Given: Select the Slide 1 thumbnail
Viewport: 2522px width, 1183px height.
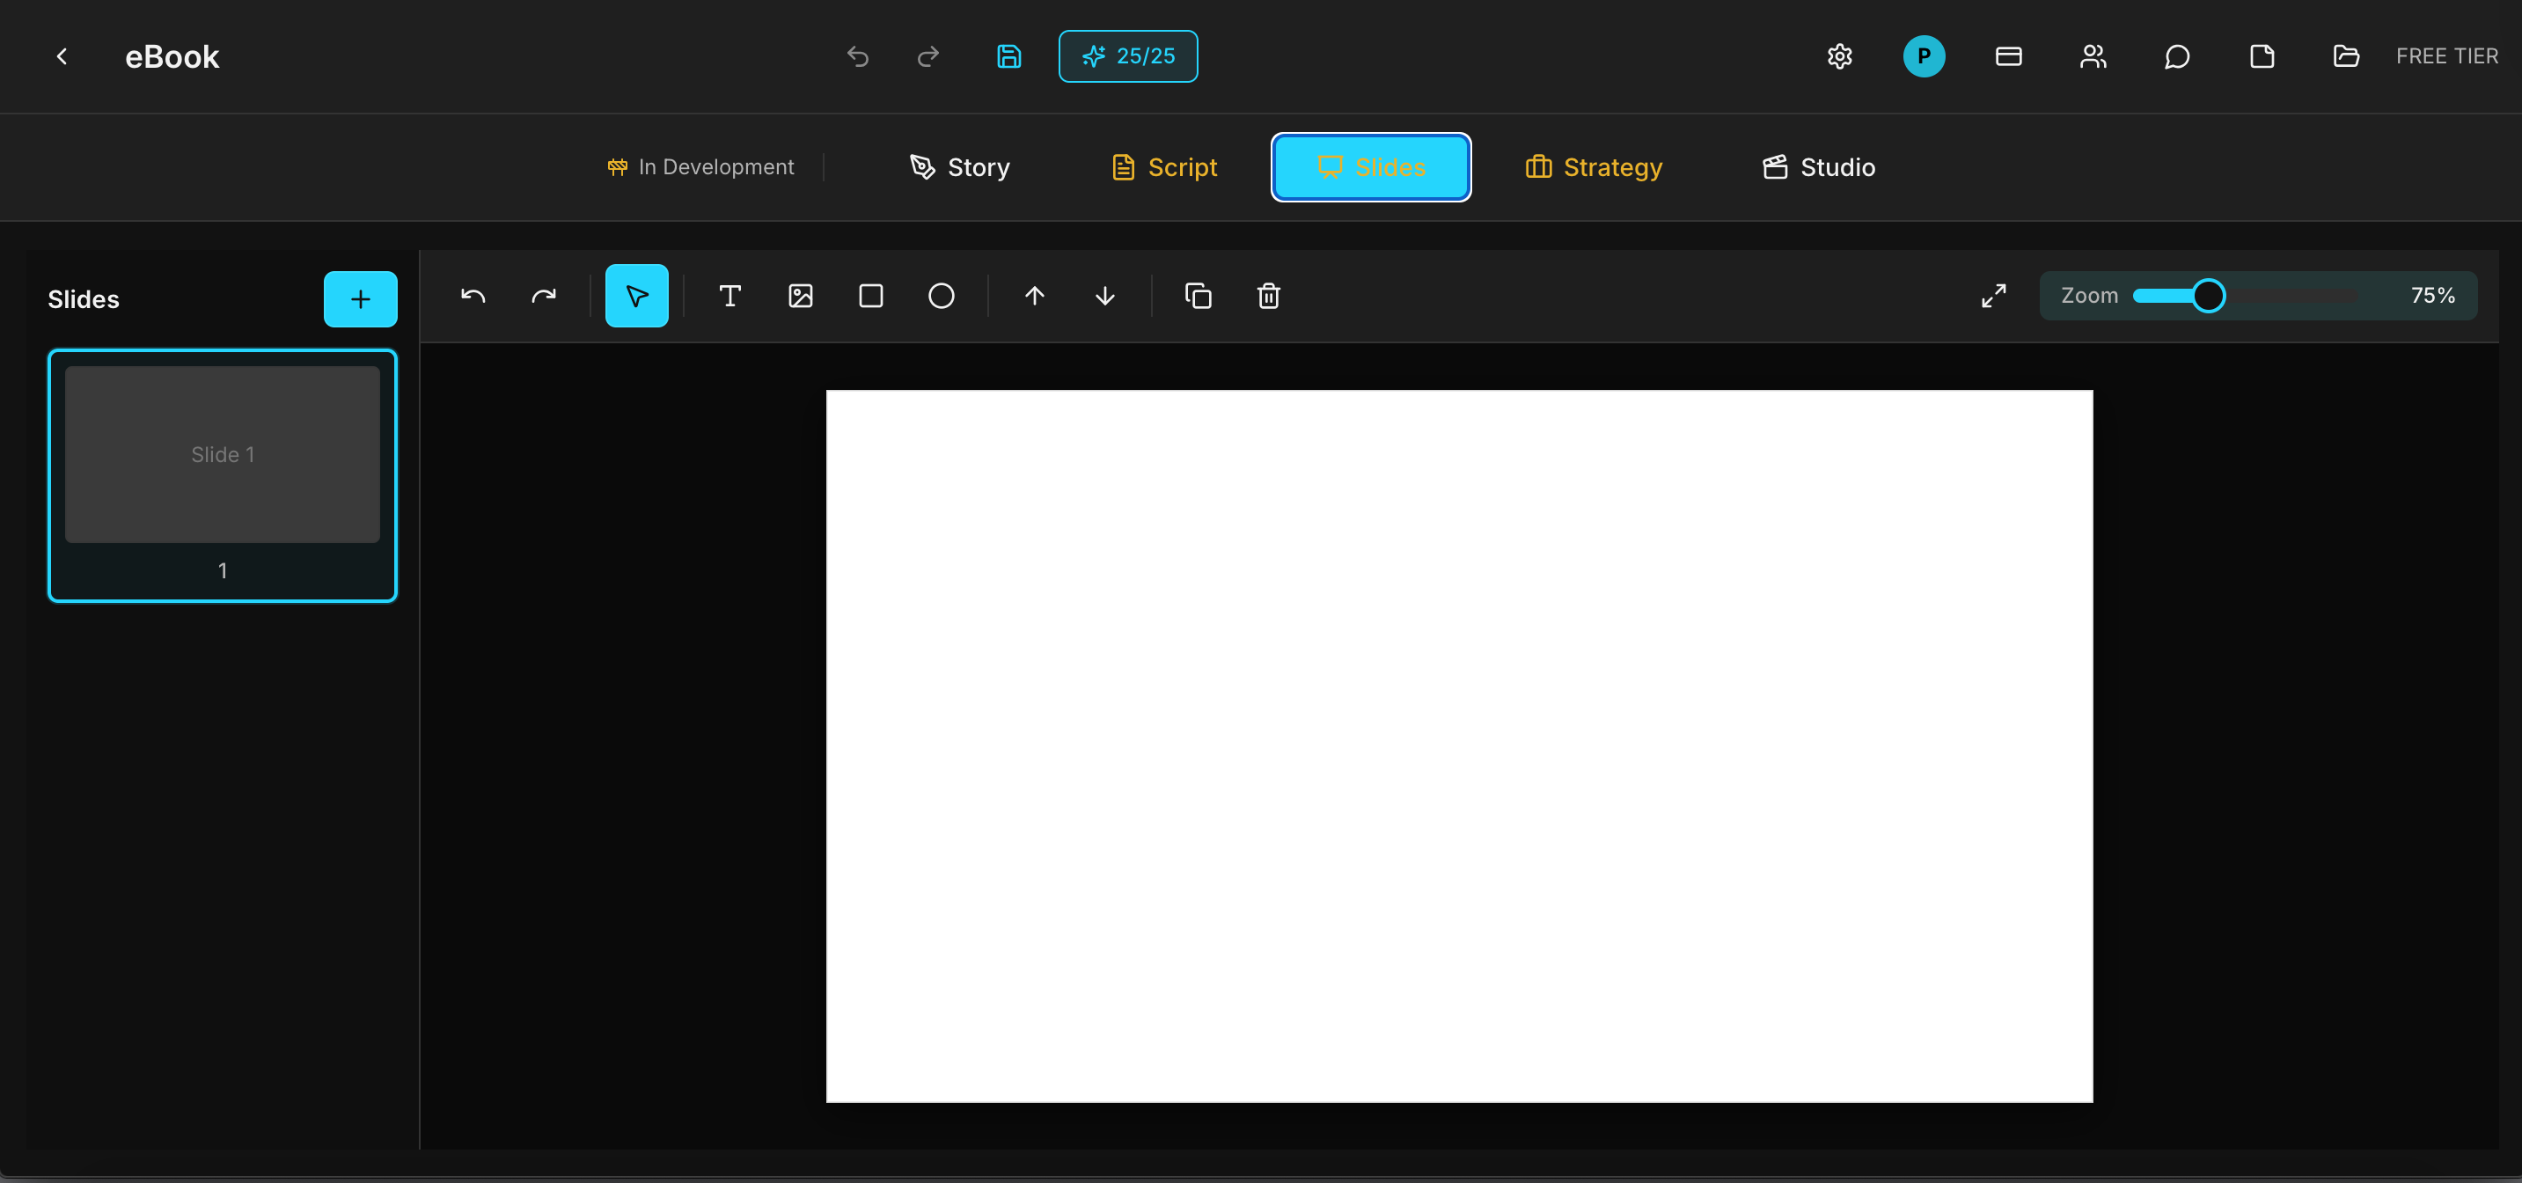Looking at the screenshot, I should pos(221,454).
